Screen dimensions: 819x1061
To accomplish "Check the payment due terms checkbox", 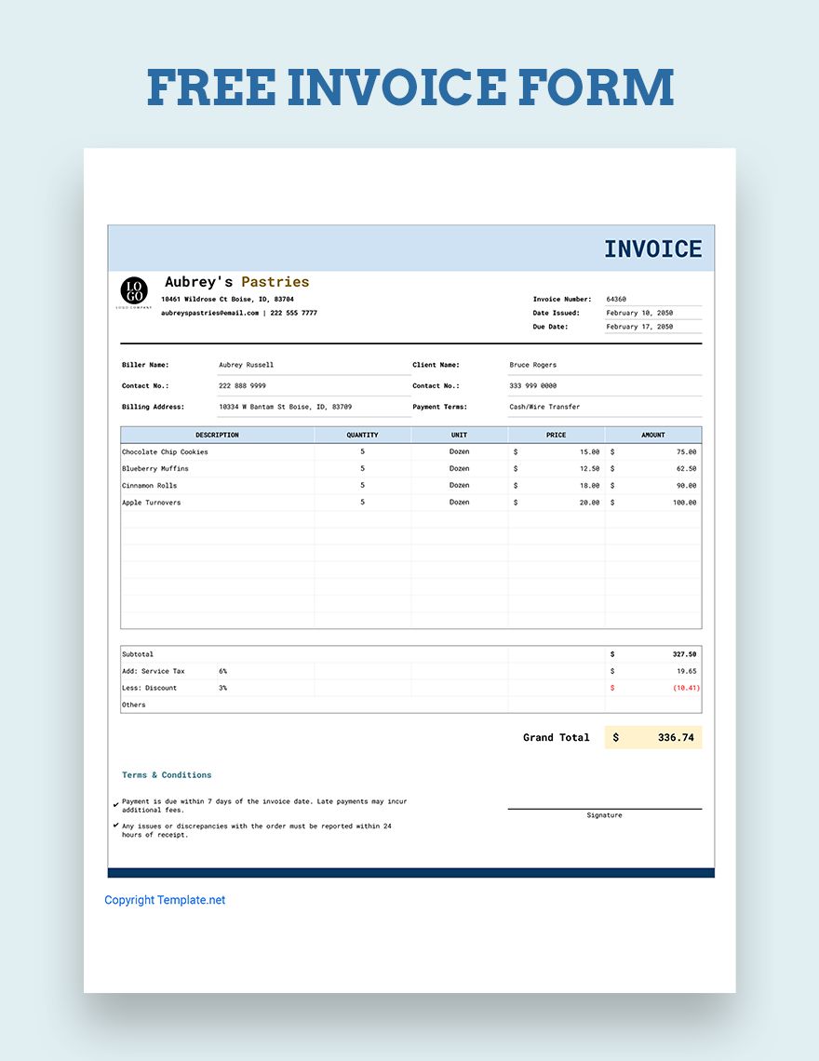I will click(x=115, y=804).
